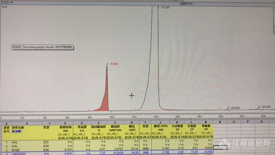
Task: Click the peak label 1 - 9.502
Action: tap(113, 64)
